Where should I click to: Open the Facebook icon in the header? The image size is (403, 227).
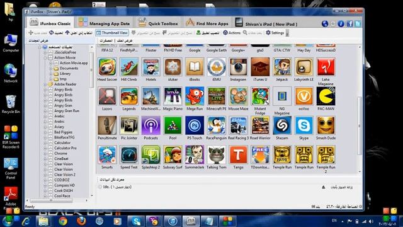[x=349, y=24]
